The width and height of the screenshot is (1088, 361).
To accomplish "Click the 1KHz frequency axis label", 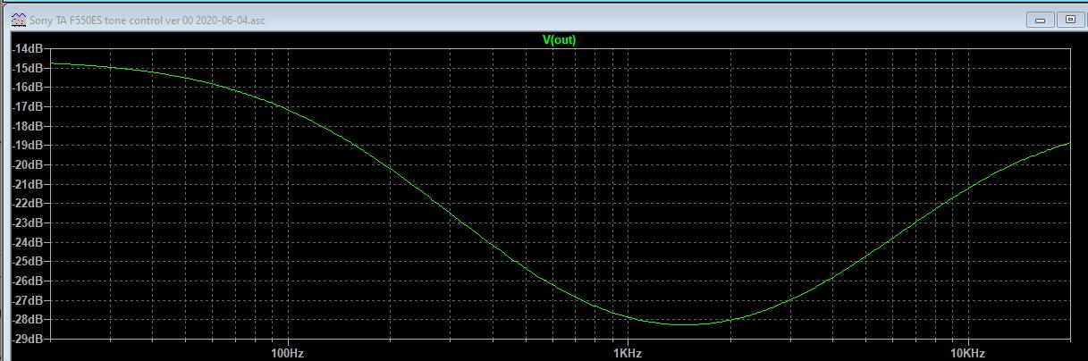I will [x=627, y=352].
